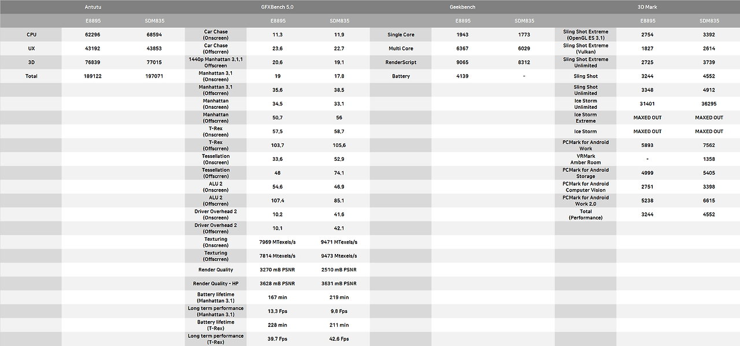Select the SDM835 column header under Antutu

tap(154, 21)
